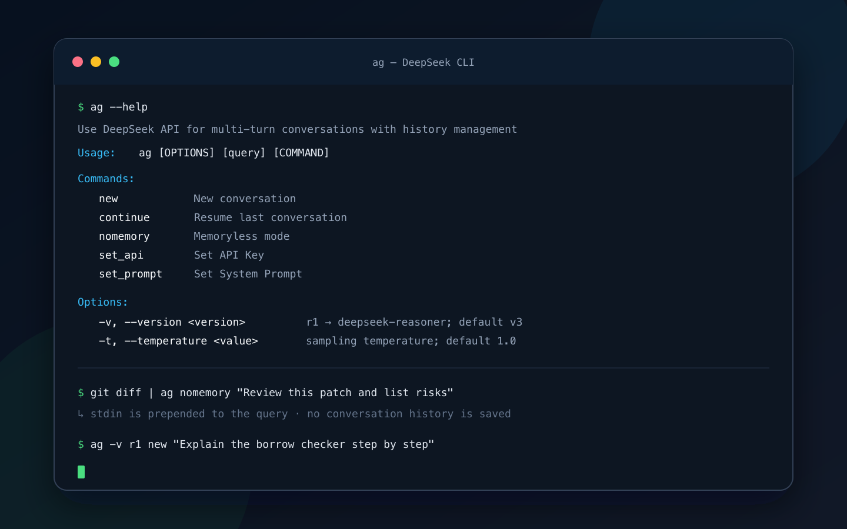Click the 'set_api' command name

click(121, 255)
